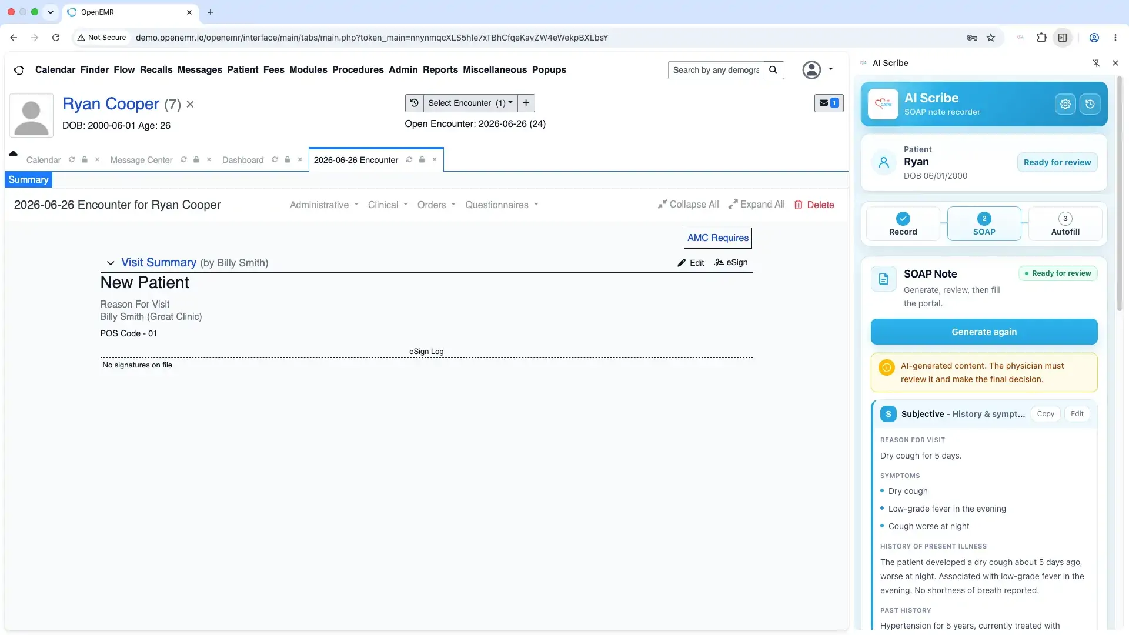Click the SOAP Note document icon

click(x=883, y=279)
